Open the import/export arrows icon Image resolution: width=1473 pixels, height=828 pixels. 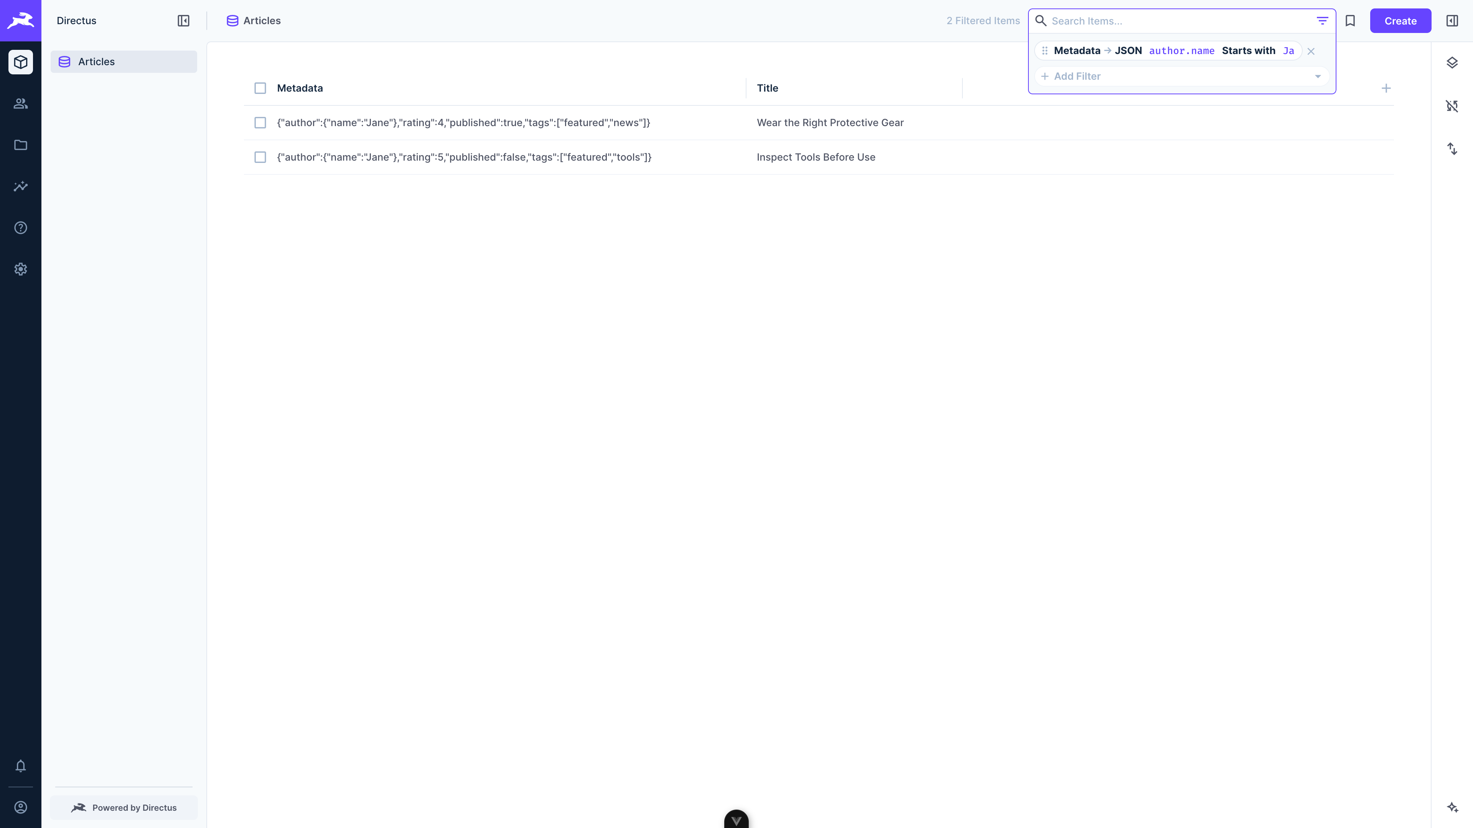(1452, 149)
